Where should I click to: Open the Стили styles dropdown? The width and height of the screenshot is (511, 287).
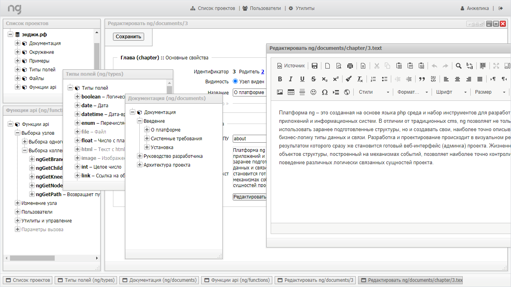373,92
